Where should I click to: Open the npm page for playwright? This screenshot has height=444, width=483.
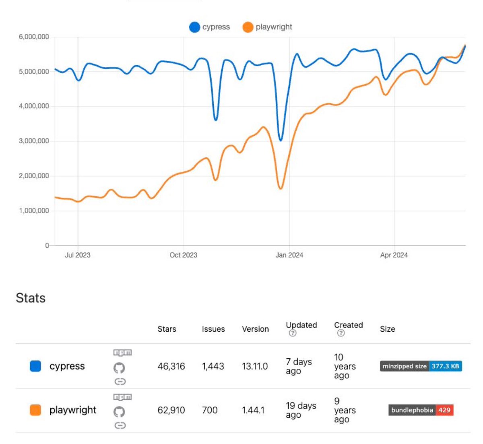coord(122,397)
